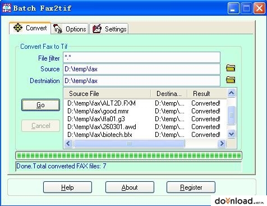Switch to the Options tab
The width and height of the screenshot is (267, 206).
pos(70,29)
